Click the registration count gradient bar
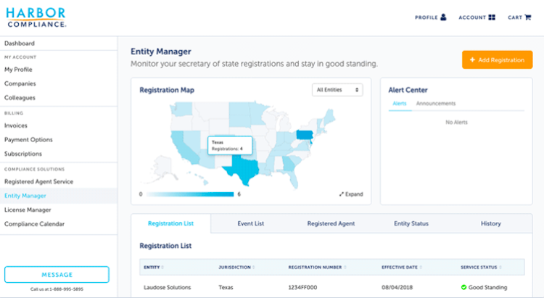Screen dimensions: 544x298 pyautogui.click(x=189, y=194)
